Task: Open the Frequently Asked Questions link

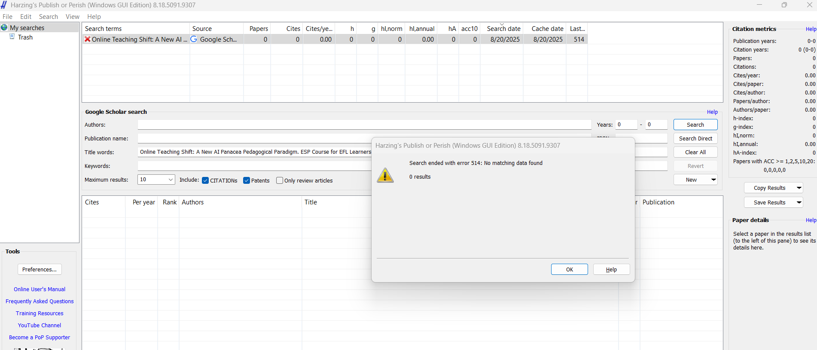Action: click(40, 301)
